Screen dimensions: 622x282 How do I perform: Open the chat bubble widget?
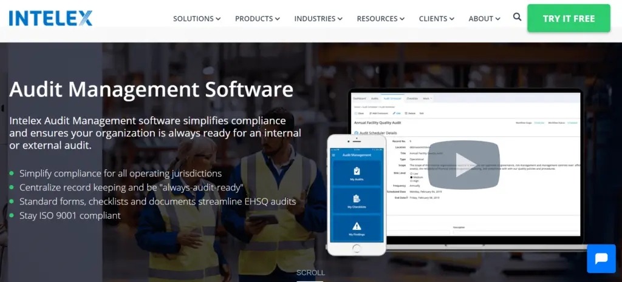[x=601, y=258]
